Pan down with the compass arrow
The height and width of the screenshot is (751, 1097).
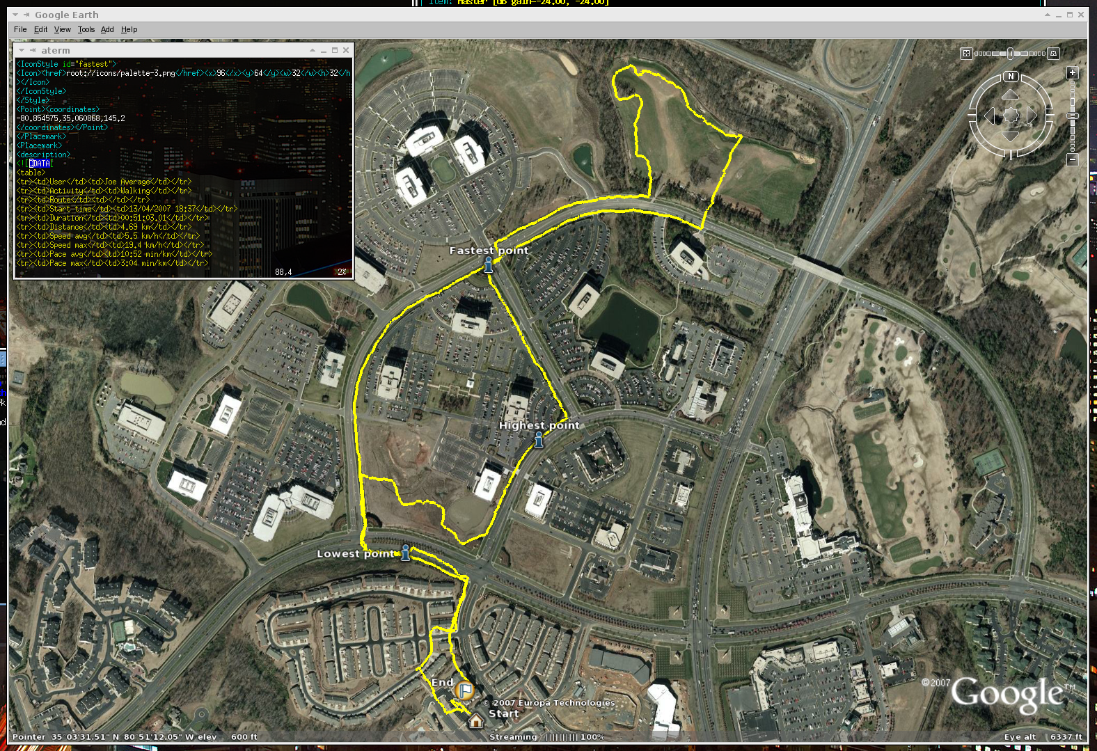coord(1011,136)
